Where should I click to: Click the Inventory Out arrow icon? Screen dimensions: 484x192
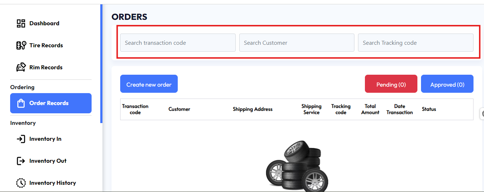[21, 161]
